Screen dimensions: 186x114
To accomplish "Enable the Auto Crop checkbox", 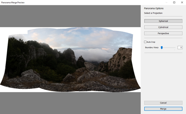I will point(145,42).
